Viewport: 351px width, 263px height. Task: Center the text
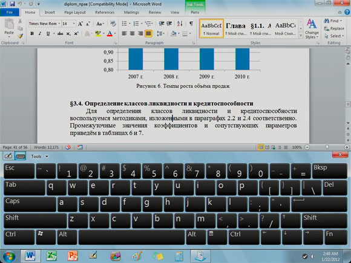[x=133, y=33]
